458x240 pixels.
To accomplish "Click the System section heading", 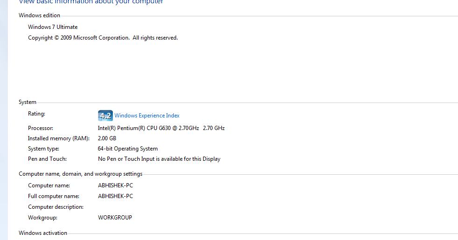I will click(x=28, y=102).
